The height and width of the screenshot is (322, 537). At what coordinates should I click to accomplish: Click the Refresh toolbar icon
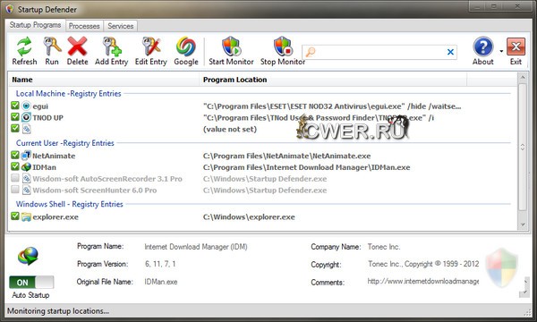point(24,47)
